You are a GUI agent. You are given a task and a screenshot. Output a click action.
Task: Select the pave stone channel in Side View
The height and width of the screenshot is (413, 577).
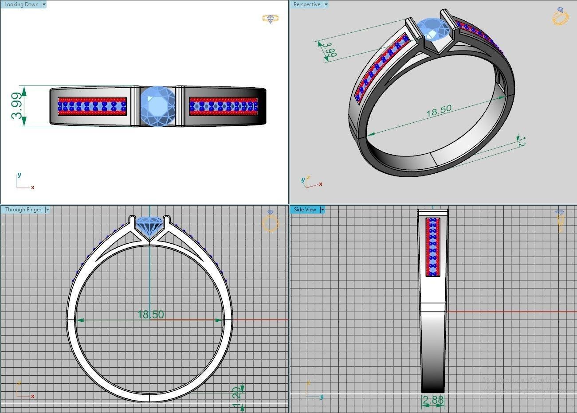(x=433, y=247)
